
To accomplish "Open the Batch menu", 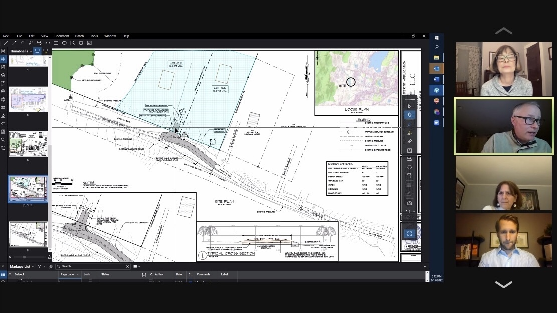I will [79, 36].
